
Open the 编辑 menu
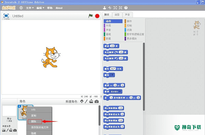(x=41, y=8)
